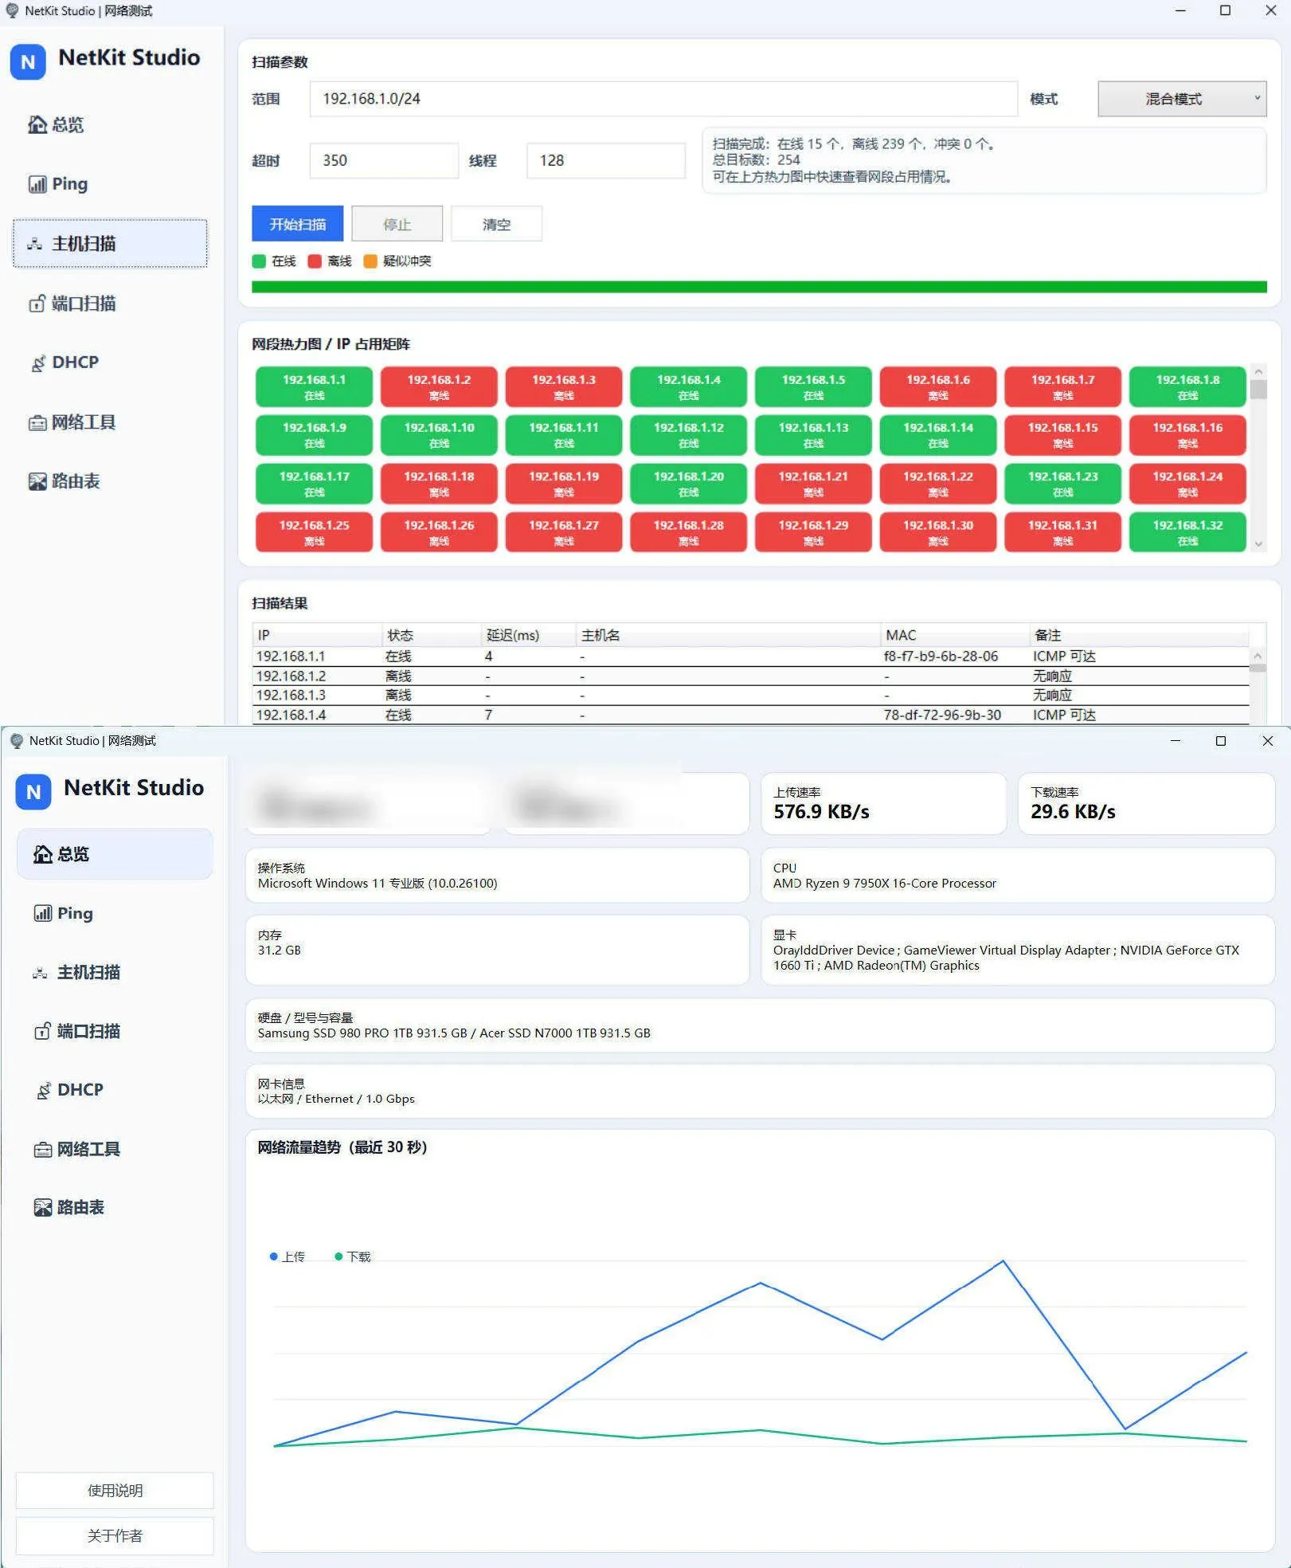Open the 端口扫描 port scanner

click(x=84, y=304)
